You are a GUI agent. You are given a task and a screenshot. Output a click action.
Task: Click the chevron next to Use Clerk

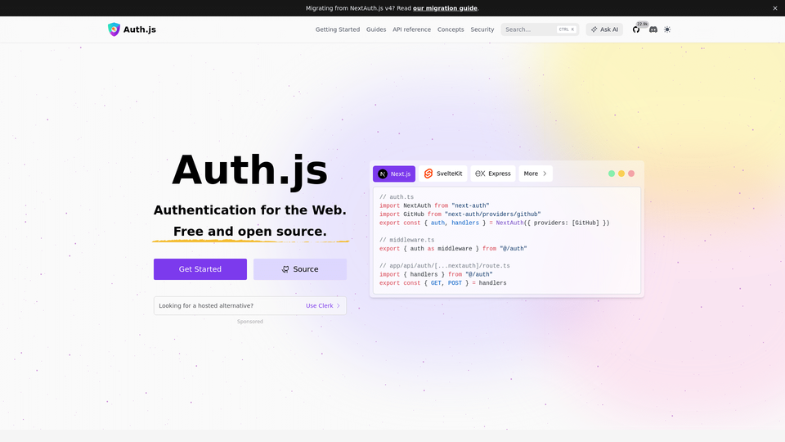pyautogui.click(x=338, y=305)
